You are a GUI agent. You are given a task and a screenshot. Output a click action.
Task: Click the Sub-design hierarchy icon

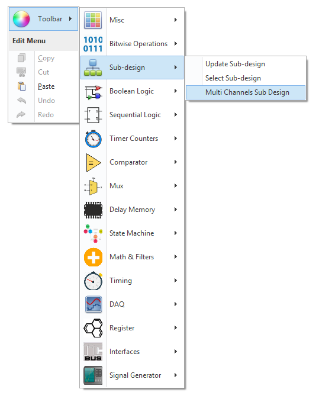[x=93, y=67]
